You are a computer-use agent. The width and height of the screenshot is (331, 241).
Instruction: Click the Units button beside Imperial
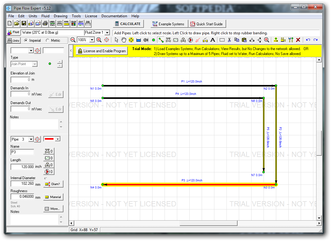tap(13, 40)
